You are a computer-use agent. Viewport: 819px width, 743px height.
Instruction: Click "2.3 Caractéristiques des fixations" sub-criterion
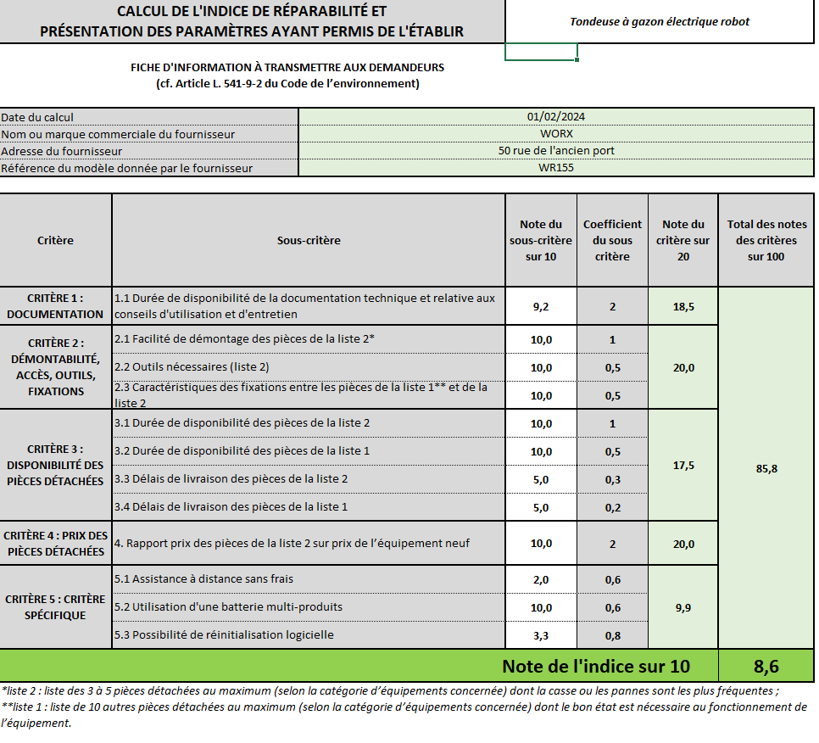pos(309,395)
